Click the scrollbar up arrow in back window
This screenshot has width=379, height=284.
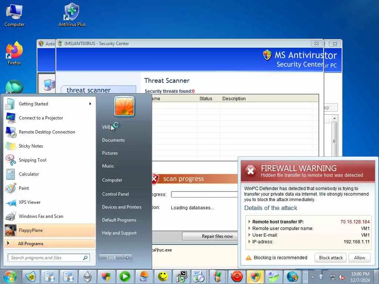(x=335, y=118)
